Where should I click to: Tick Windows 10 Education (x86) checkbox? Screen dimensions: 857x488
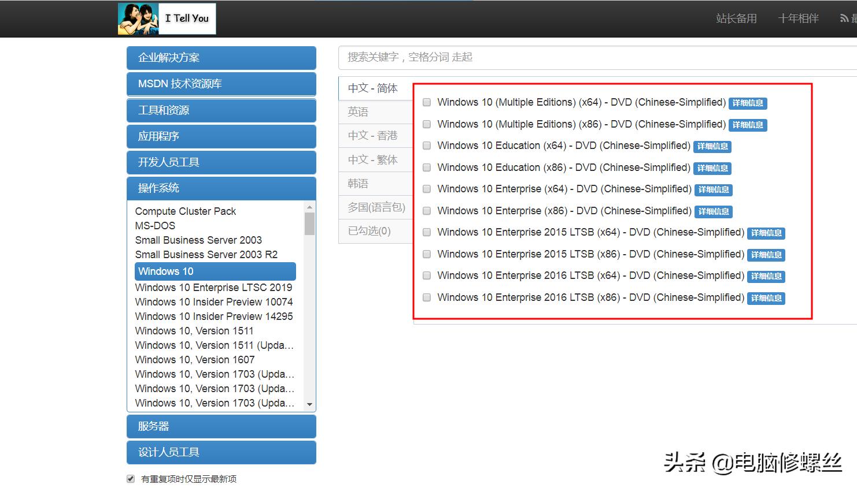coord(427,167)
